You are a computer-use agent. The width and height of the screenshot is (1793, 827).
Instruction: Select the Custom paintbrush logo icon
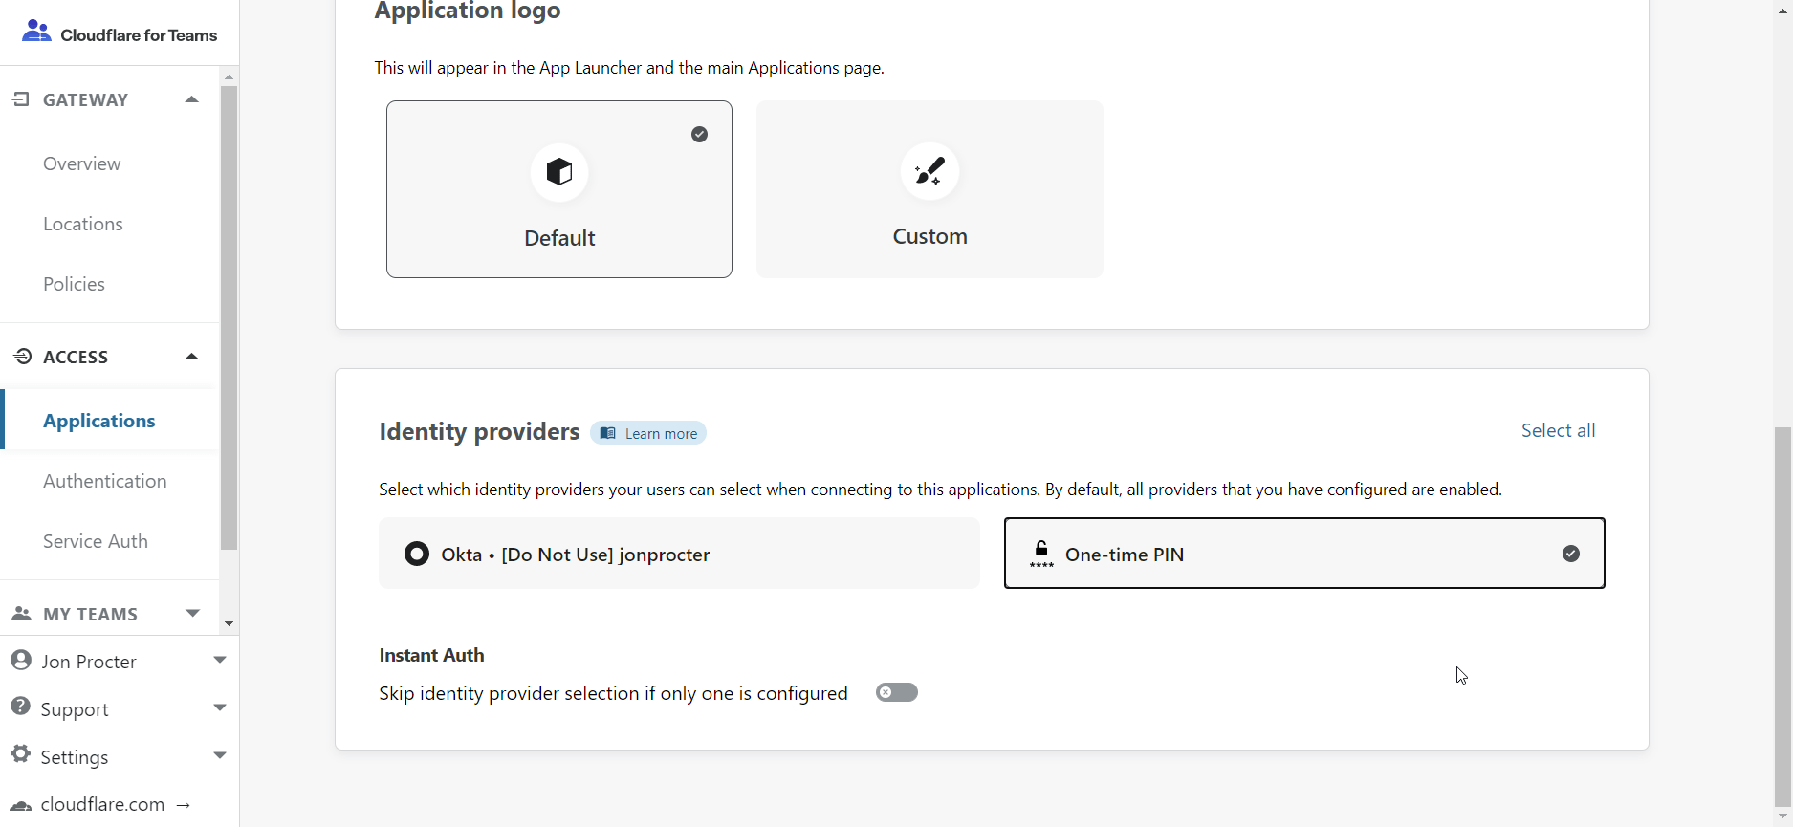(929, 172)
